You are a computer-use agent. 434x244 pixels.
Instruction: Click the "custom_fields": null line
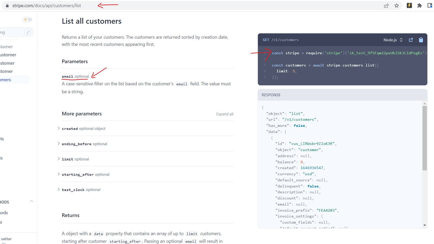(x=305, y=222)
